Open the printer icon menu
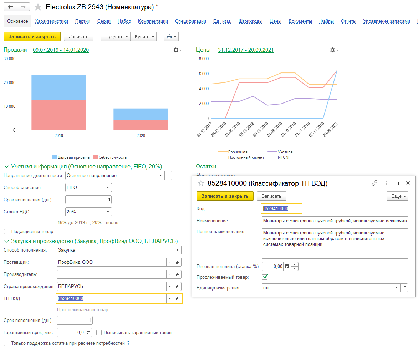The image size is (418, 348). click(171, 36)
